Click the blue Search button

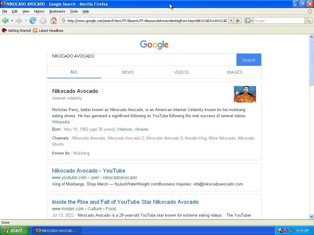(249, 60)
